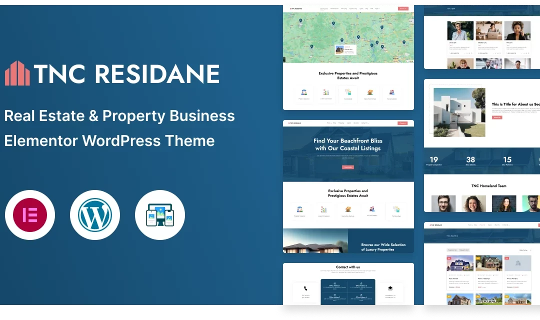Click the Elementor logo badge
Viewport: 540px width, 320px height.
click(30, 215)
